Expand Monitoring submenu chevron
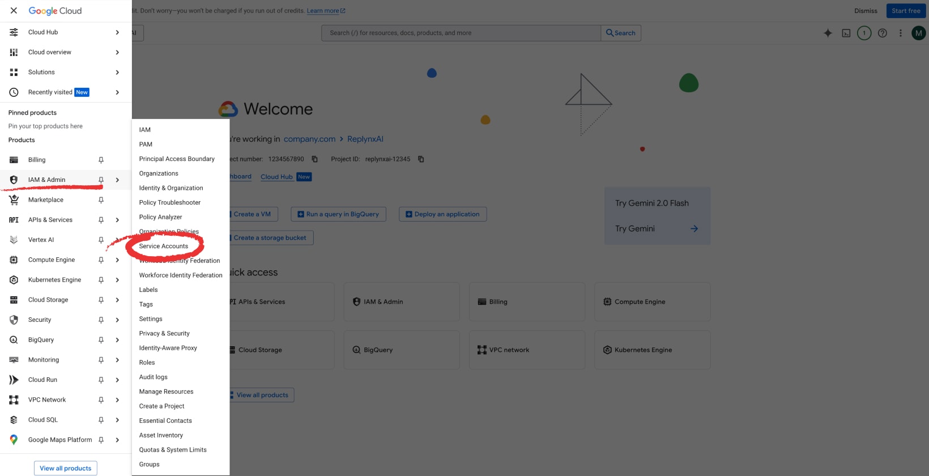The height and width of the screenshot is (476, 929). [x=117, y=360]
